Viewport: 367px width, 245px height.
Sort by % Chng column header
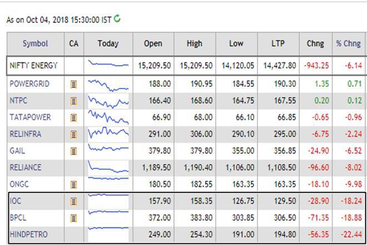[348, 43]
